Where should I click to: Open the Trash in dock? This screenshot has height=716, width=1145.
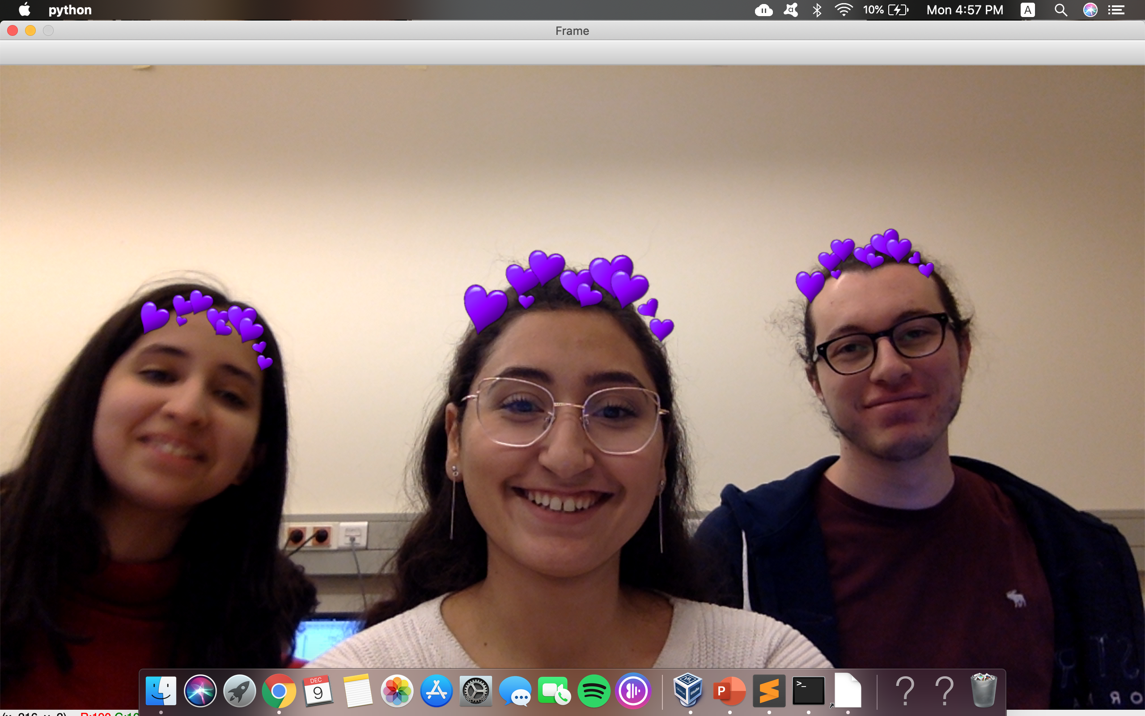tap(983, 691)
